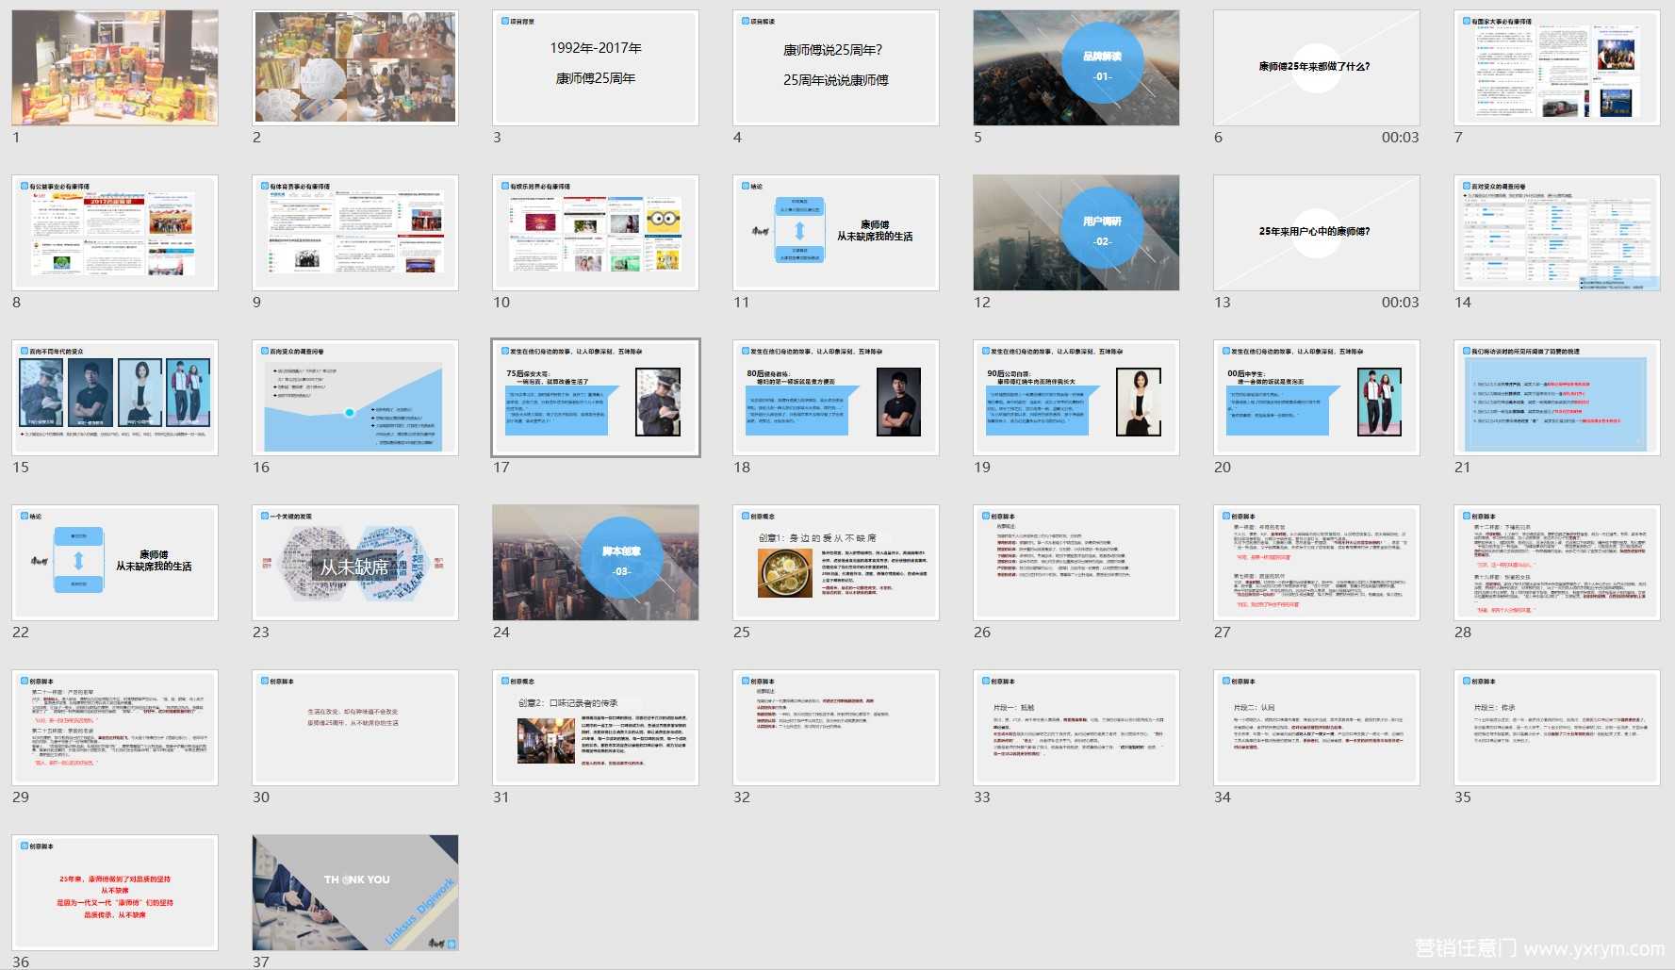Select slide 13 25年来用户心中的康师傅
The image size is (1675, 970).
coord(1317,233)
